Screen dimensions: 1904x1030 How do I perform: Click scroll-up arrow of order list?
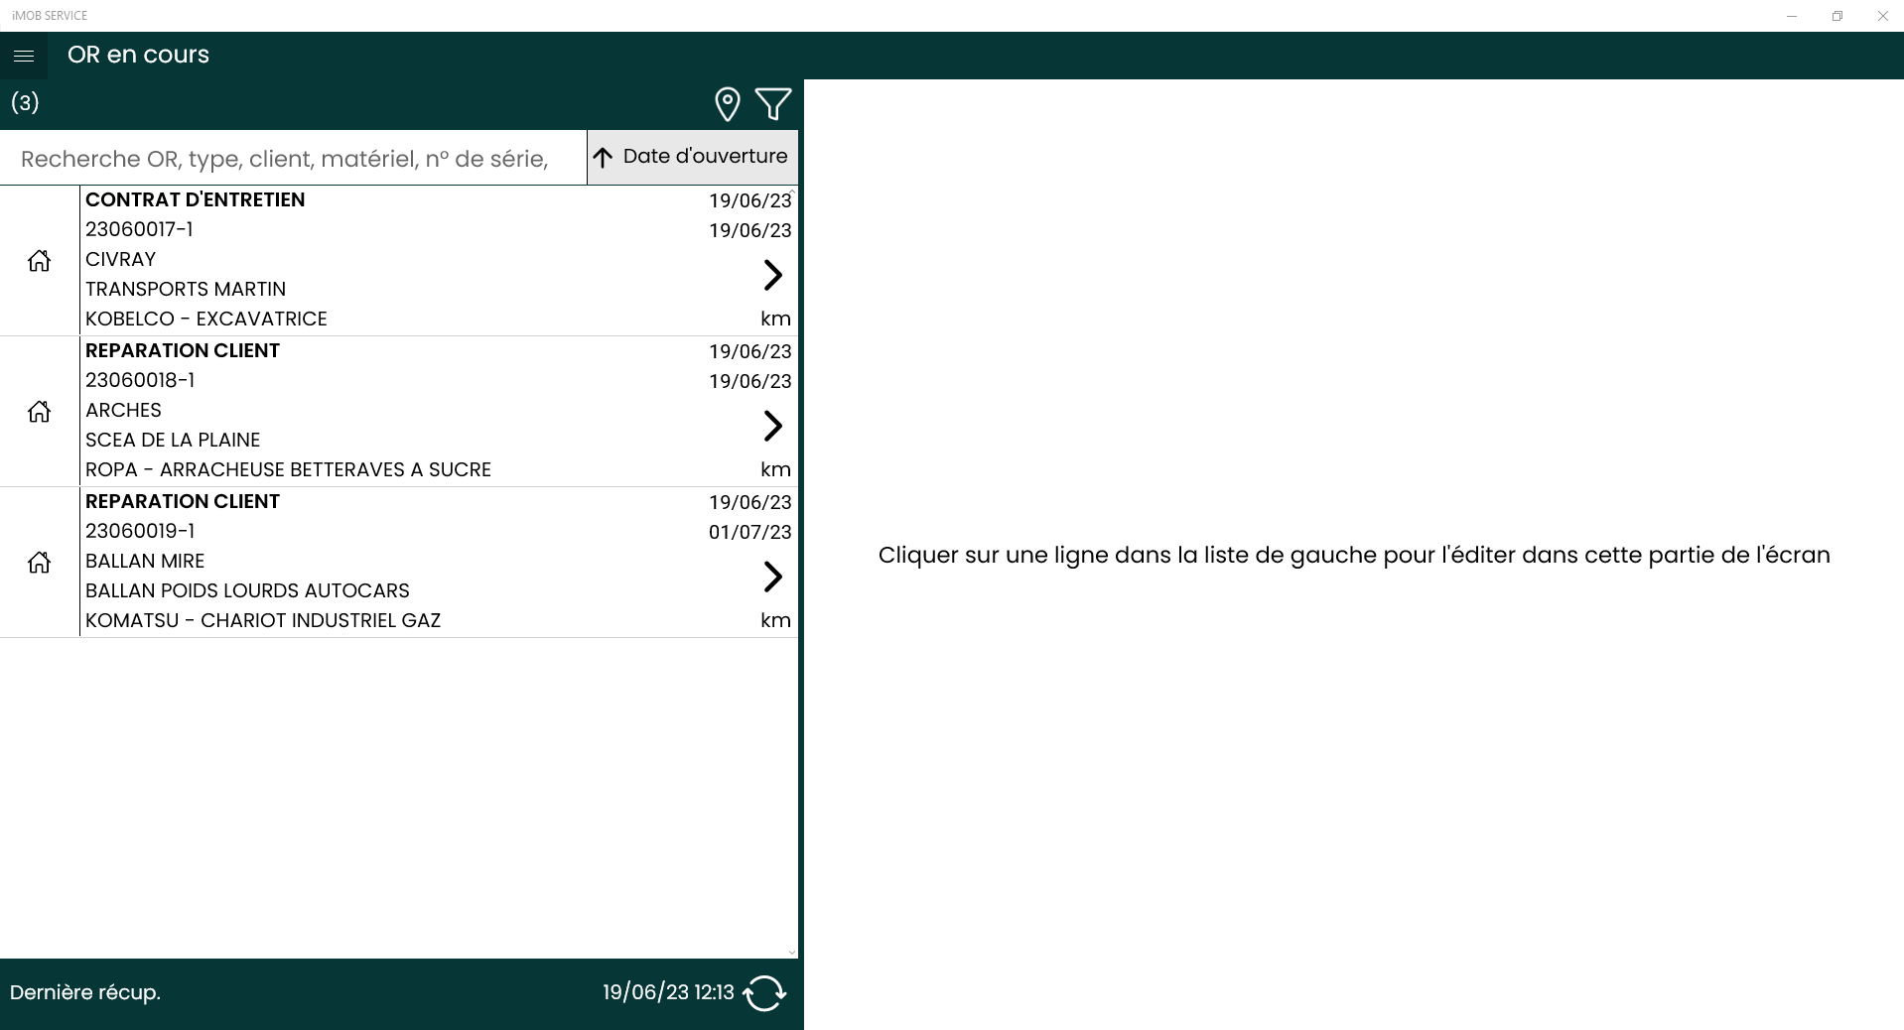click(x=792, y=192)
